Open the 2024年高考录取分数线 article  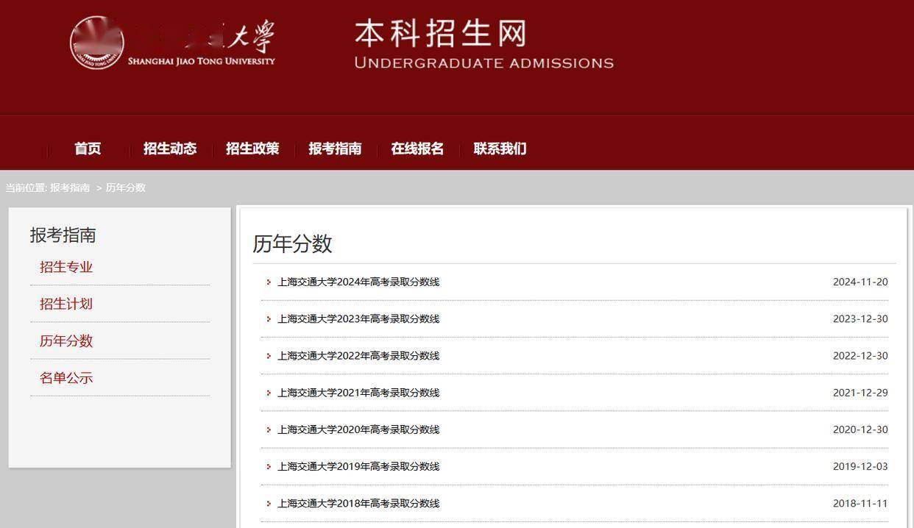tap(358, 282)
